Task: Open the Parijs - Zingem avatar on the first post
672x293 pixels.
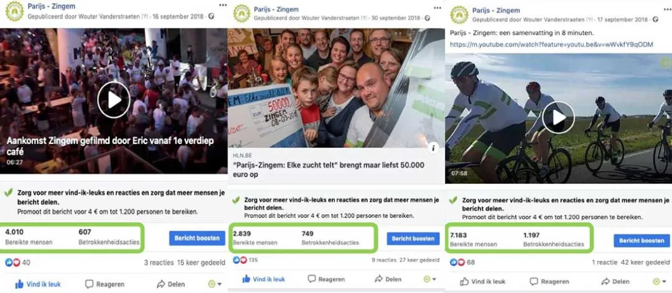Action: (14, 12)
